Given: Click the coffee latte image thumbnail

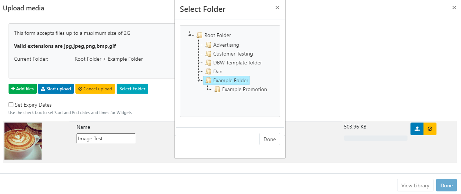Looking at the screenshot, I should click(x=23, y=141).
